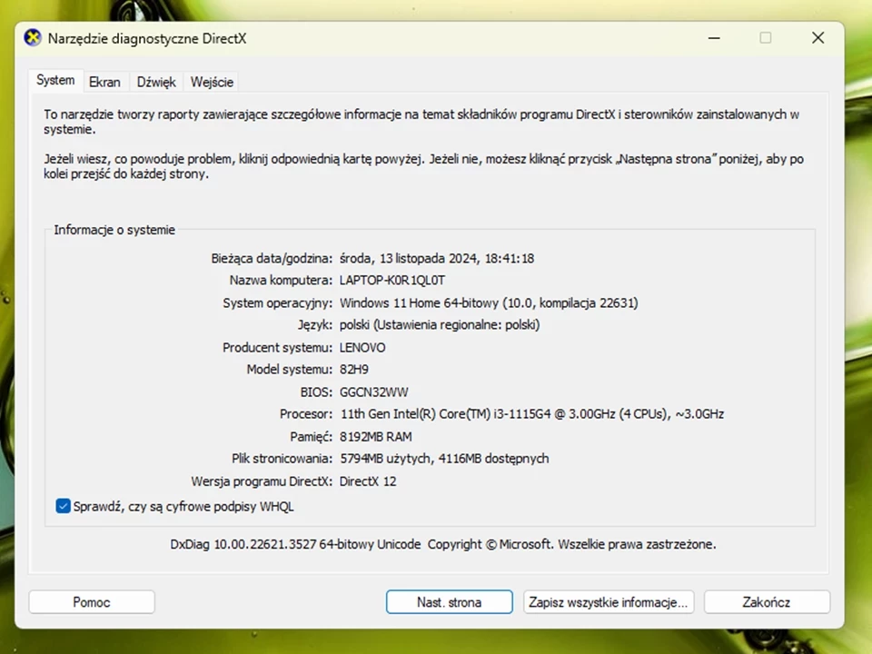Switch to the Ekran tab
872x654 pixels.
[104, 83]
